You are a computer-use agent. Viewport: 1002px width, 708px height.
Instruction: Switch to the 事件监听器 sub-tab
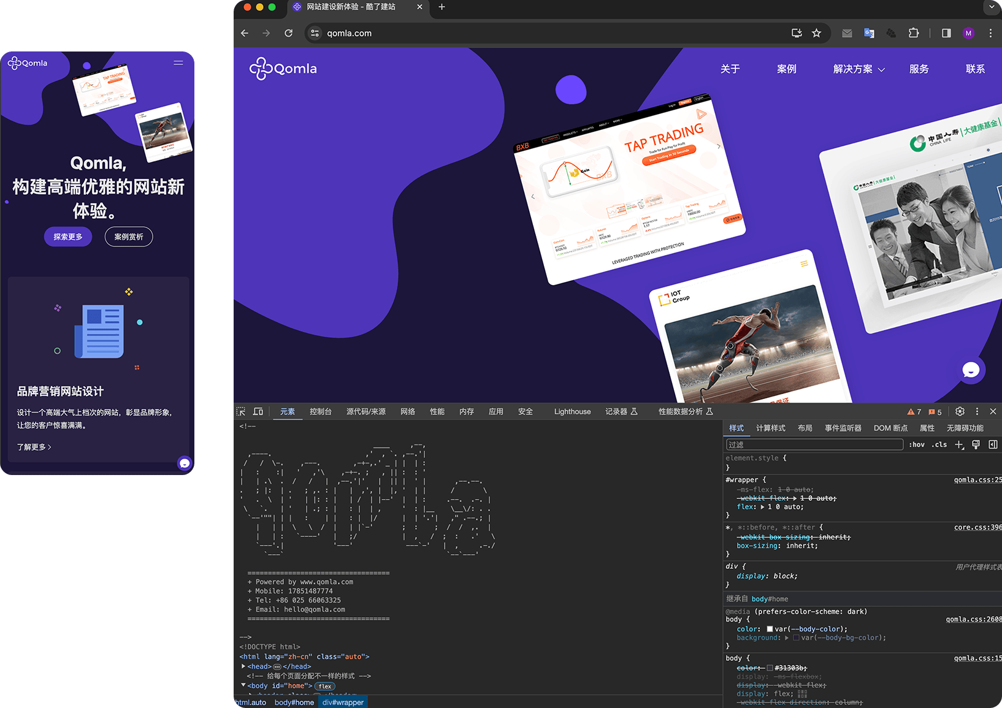(x=843, y=428)
